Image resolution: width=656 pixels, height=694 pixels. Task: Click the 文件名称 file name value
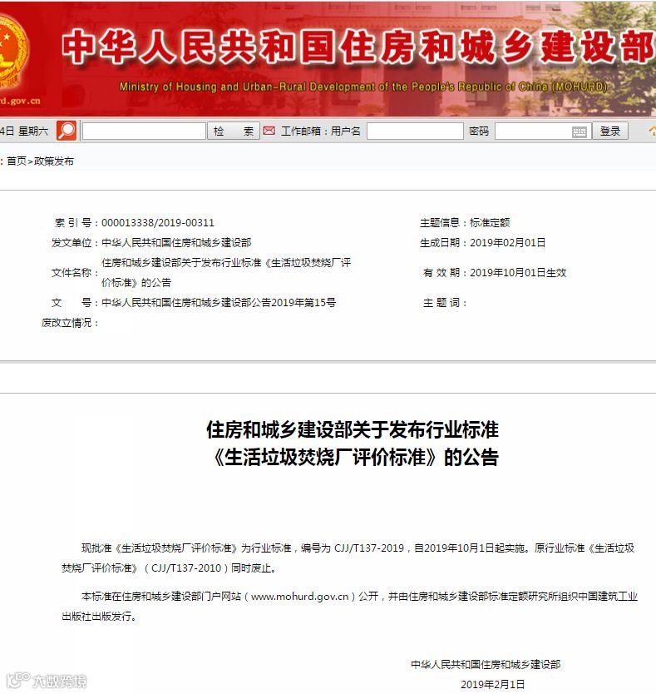(226, 273)
